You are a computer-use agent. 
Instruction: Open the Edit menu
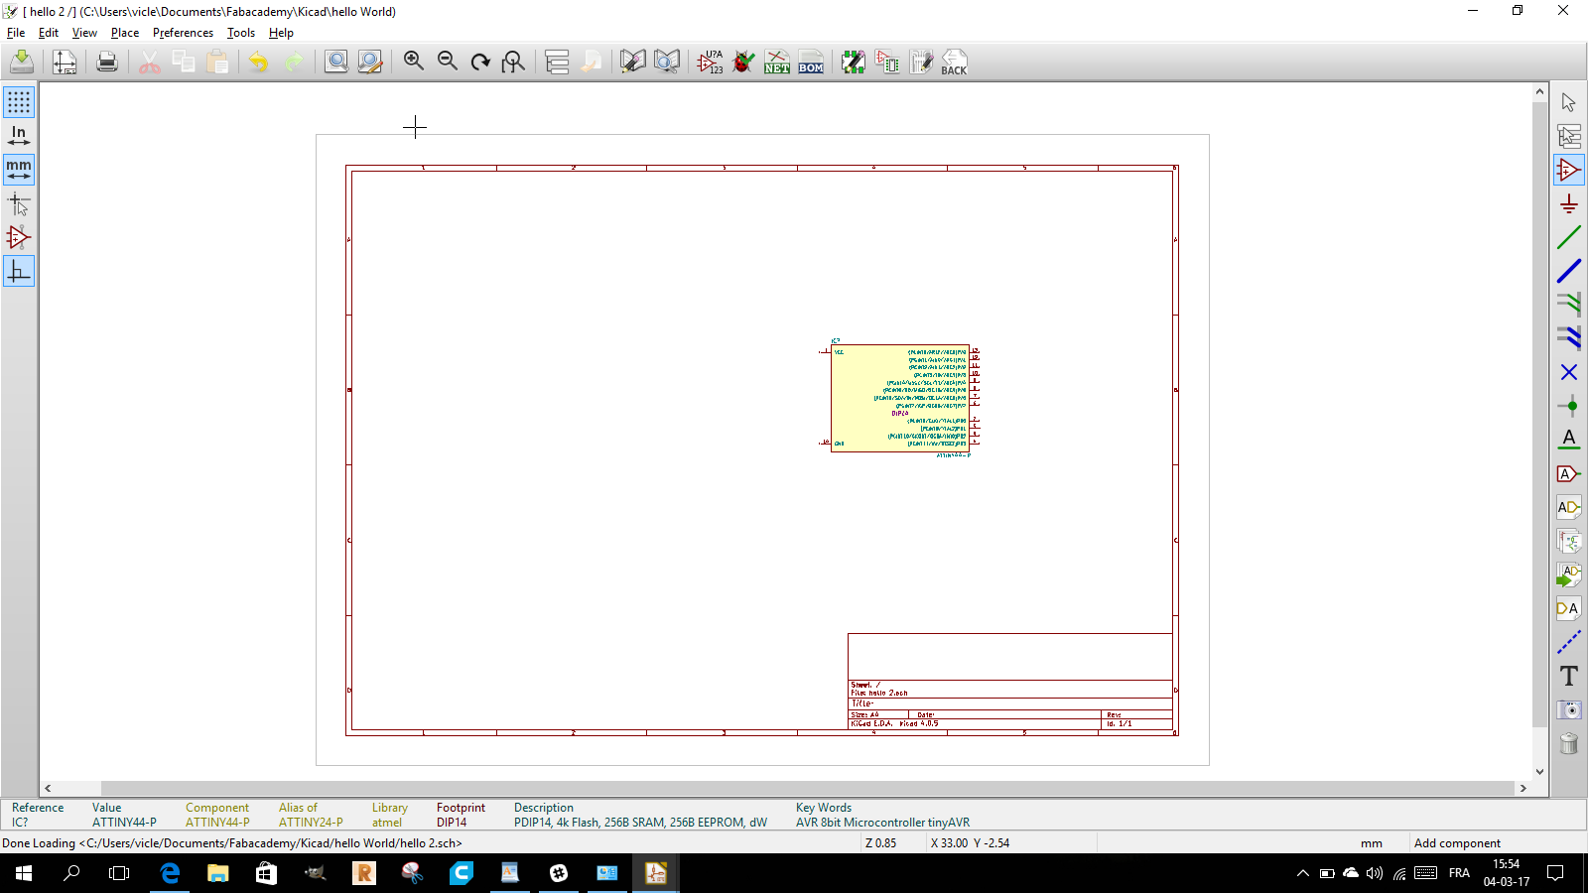(49, 33)
